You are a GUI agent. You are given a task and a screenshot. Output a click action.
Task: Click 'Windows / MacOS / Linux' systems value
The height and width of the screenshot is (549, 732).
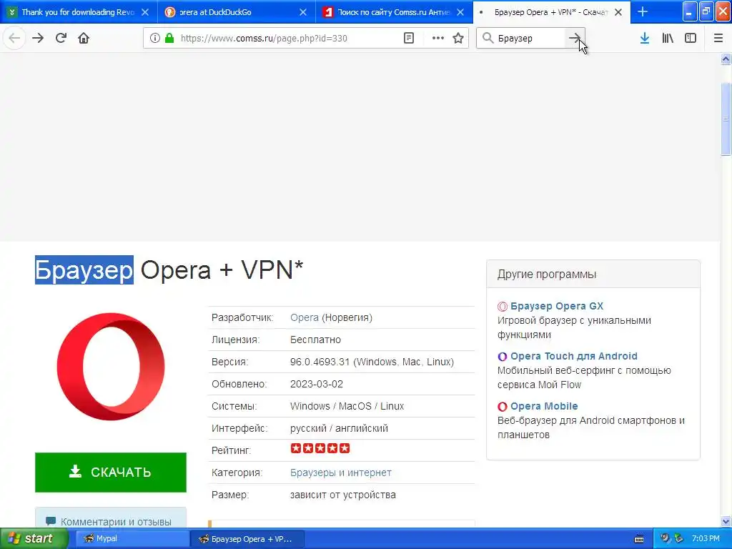(x=347, y=406)
